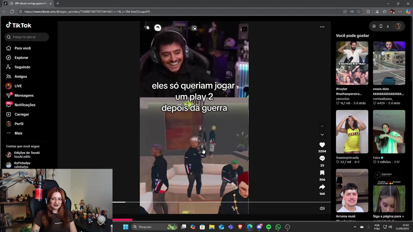Mute the video with volume icon
The image size is (413, 232).
pos(322,208)
